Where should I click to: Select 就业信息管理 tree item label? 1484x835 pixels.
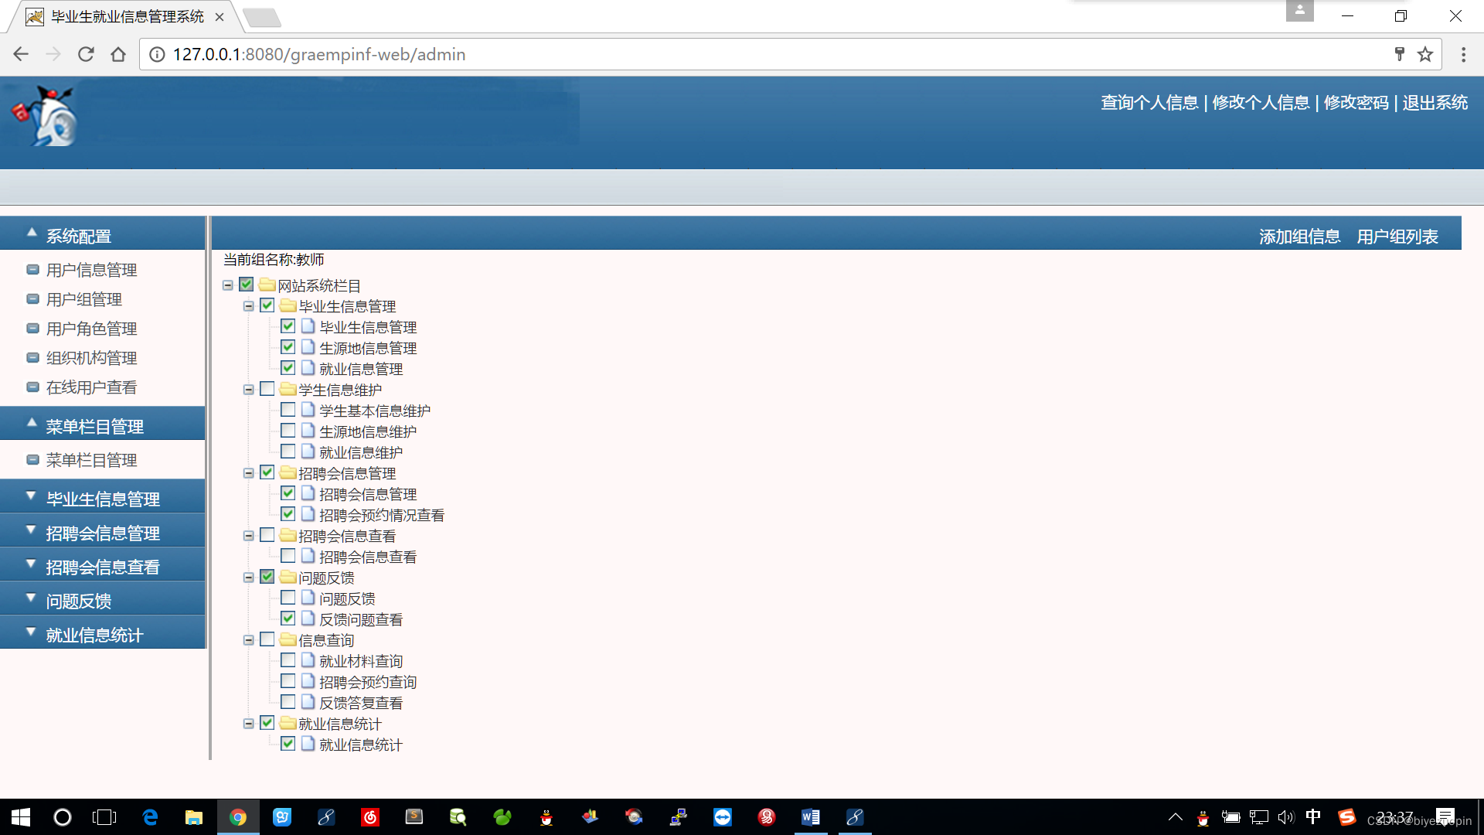pos(361,369)
